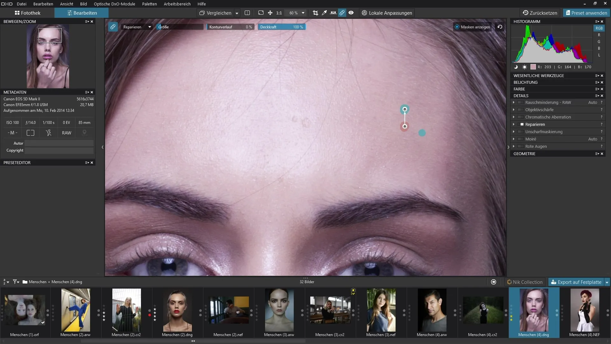This screenshot has height=344, width=611.
Task: Click the Vergleichen button
Action: 215,13
